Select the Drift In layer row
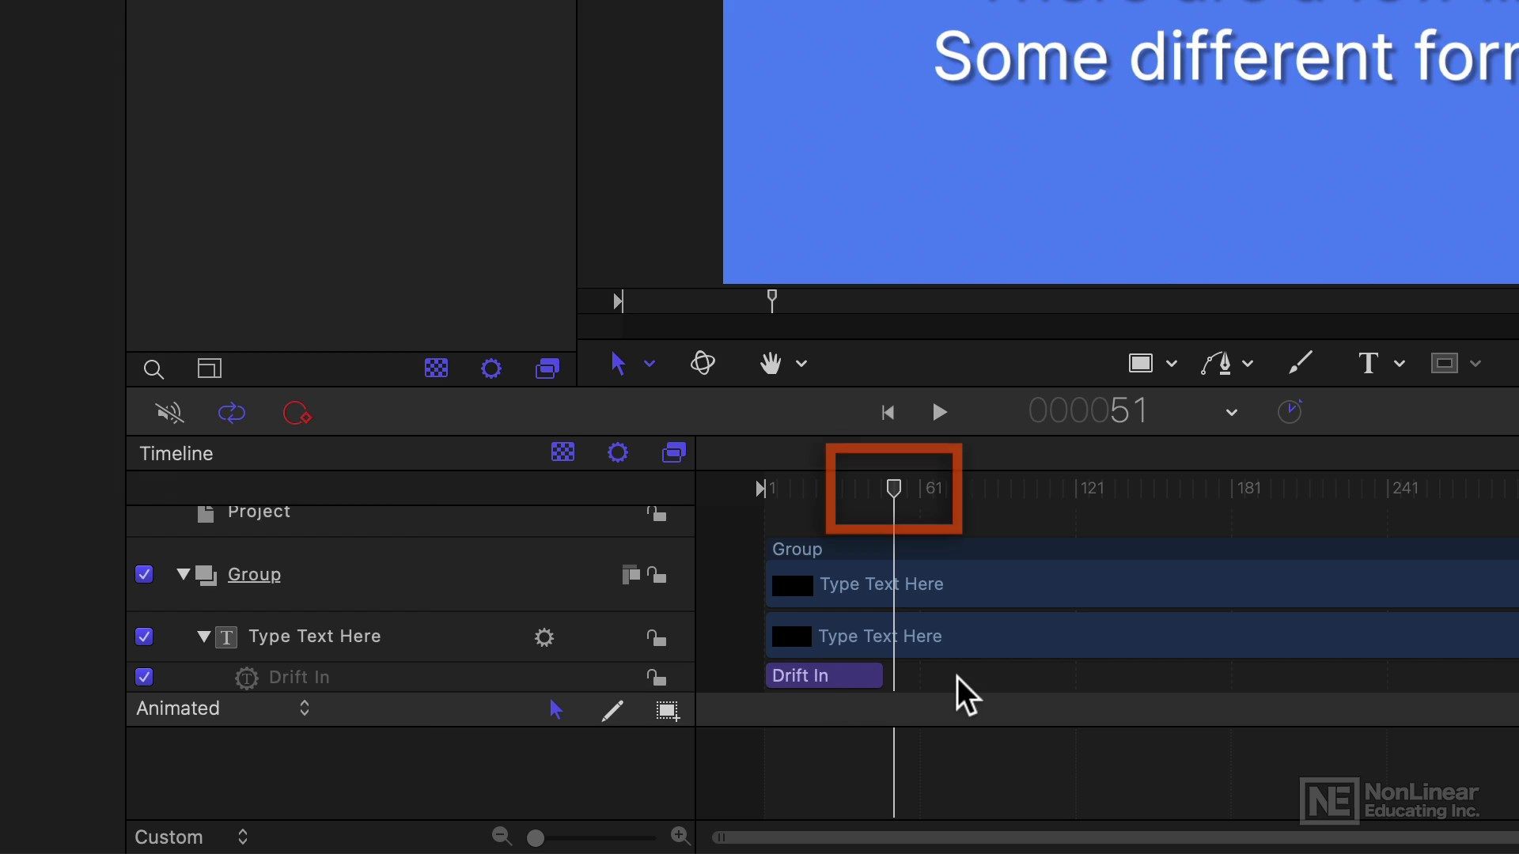Image resolution: width=1519 pixels, height=854 pixels. pos(411,677)
